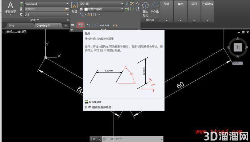Image resolution: width=250 pixels, height=142 pixels.
Task: Click 东 on the ViewCube compass
Action: coord(247,48)
